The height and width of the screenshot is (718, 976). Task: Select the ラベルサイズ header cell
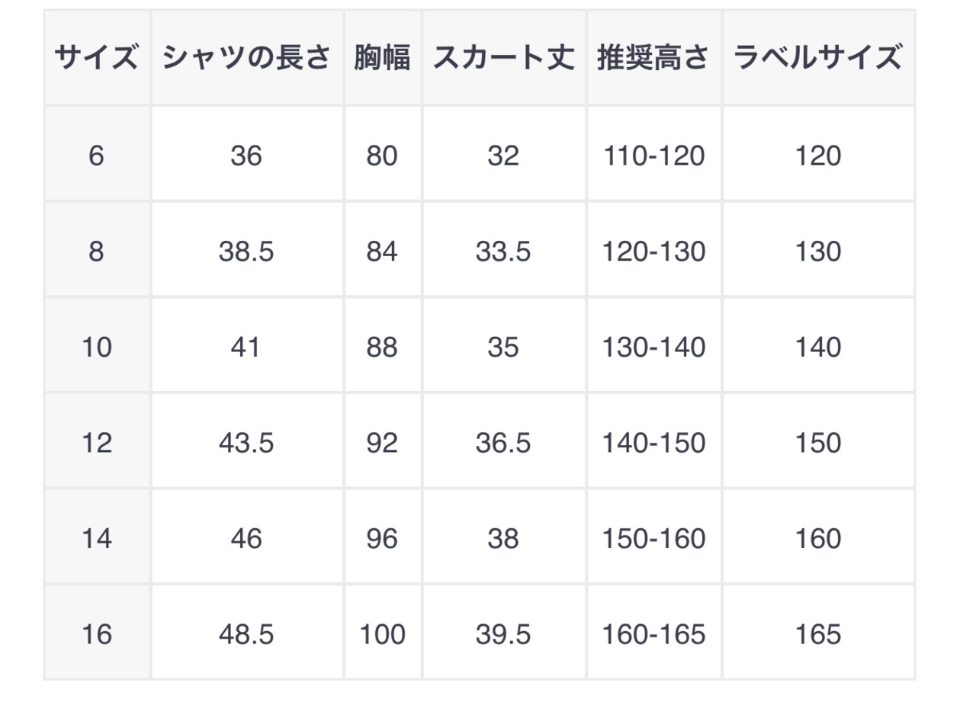(818, 57)
